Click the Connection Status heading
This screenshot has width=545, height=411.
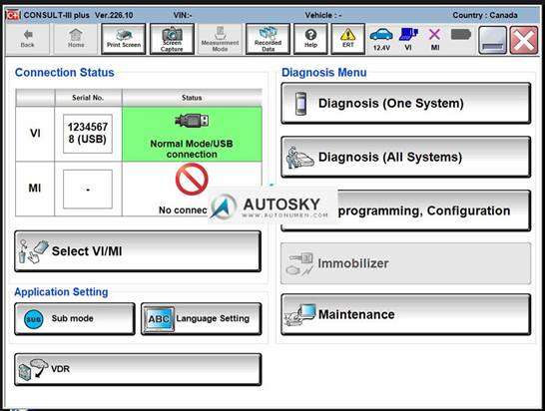tap(65, 72)
